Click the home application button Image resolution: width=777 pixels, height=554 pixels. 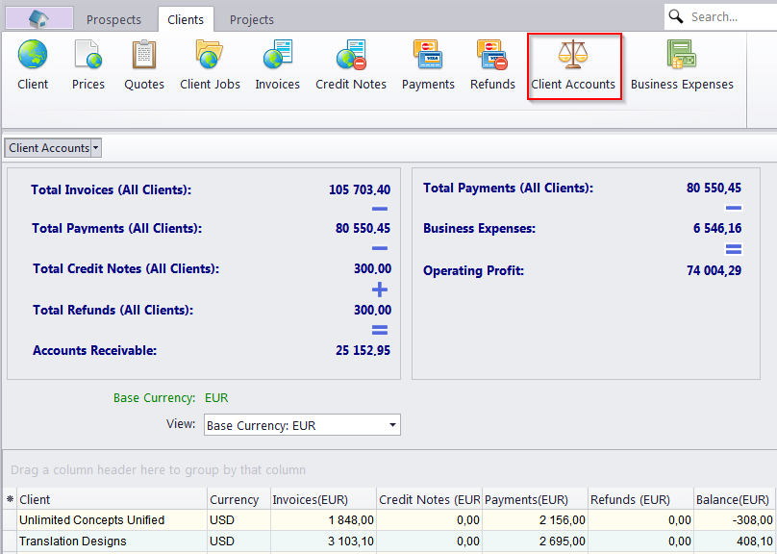point(39,18)
